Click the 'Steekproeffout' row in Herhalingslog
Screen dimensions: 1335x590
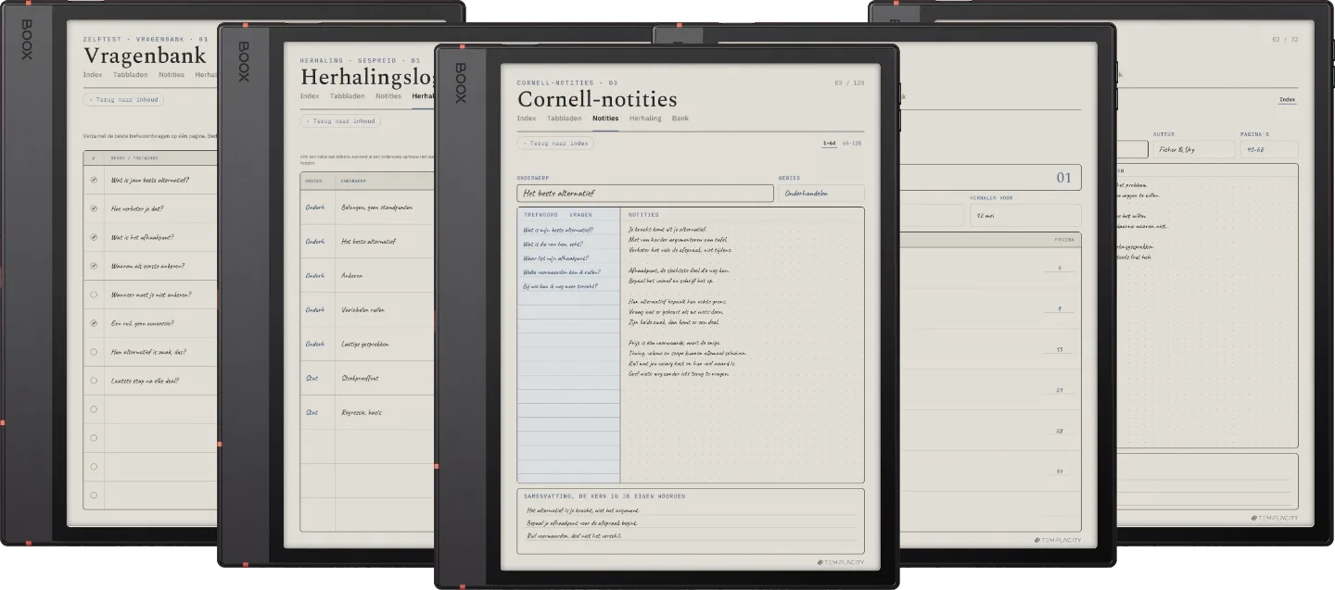click(x=367, y=378)
